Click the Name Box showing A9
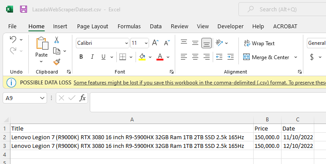 click(x=25, y=98)
